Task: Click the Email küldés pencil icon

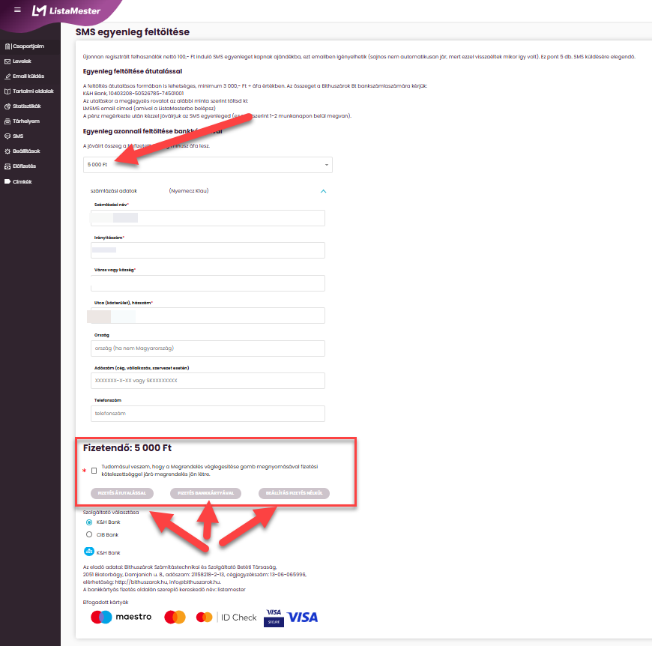Action: (x=7, y=76)
